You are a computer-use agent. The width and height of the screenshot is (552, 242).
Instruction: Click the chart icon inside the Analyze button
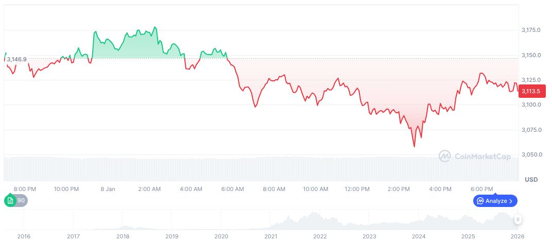pos(480,201)
